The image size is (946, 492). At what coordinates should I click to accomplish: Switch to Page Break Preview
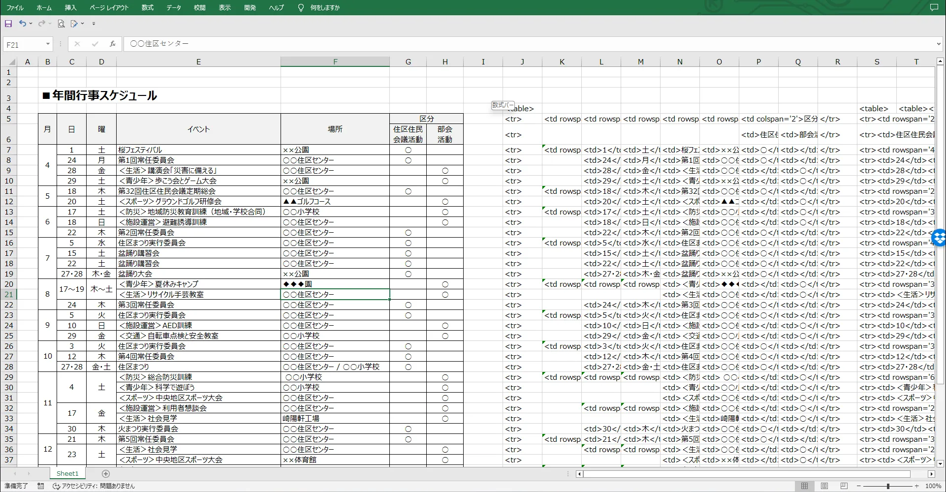coord(844,486)
